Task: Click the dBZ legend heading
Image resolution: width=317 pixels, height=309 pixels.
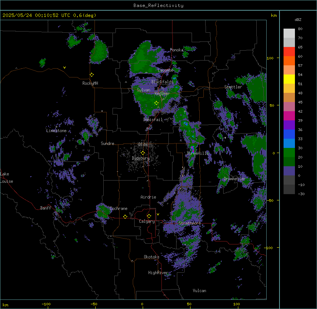Action: (x=298, y=19)
